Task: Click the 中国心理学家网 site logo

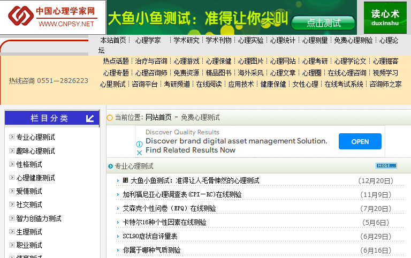Action: pyautogui.click(x=53, y=17)
